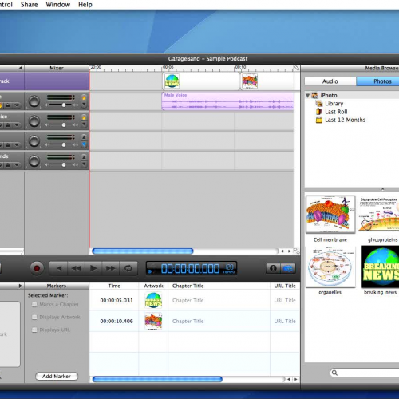Play the podcast project
Screen dimensions: 399x399
tap(93, 268)
